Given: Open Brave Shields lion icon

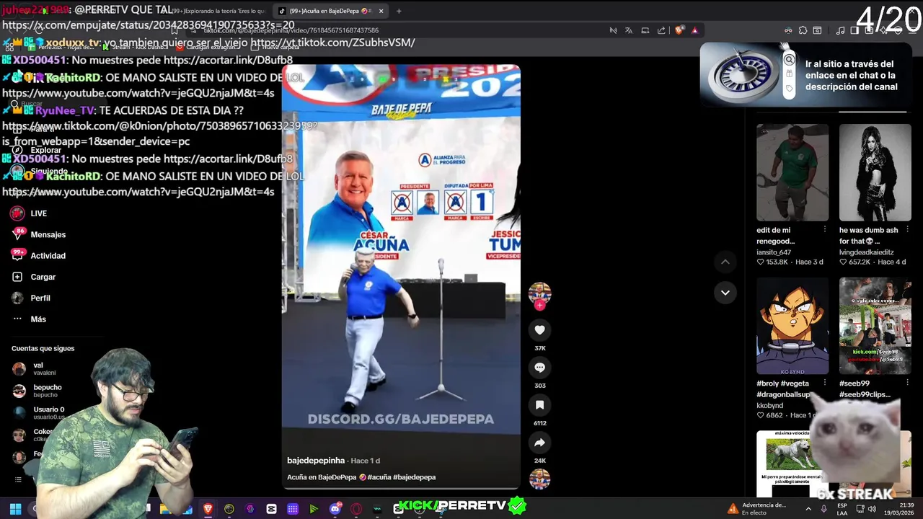Looking at the screenshot, I should [x=679, y=30].
